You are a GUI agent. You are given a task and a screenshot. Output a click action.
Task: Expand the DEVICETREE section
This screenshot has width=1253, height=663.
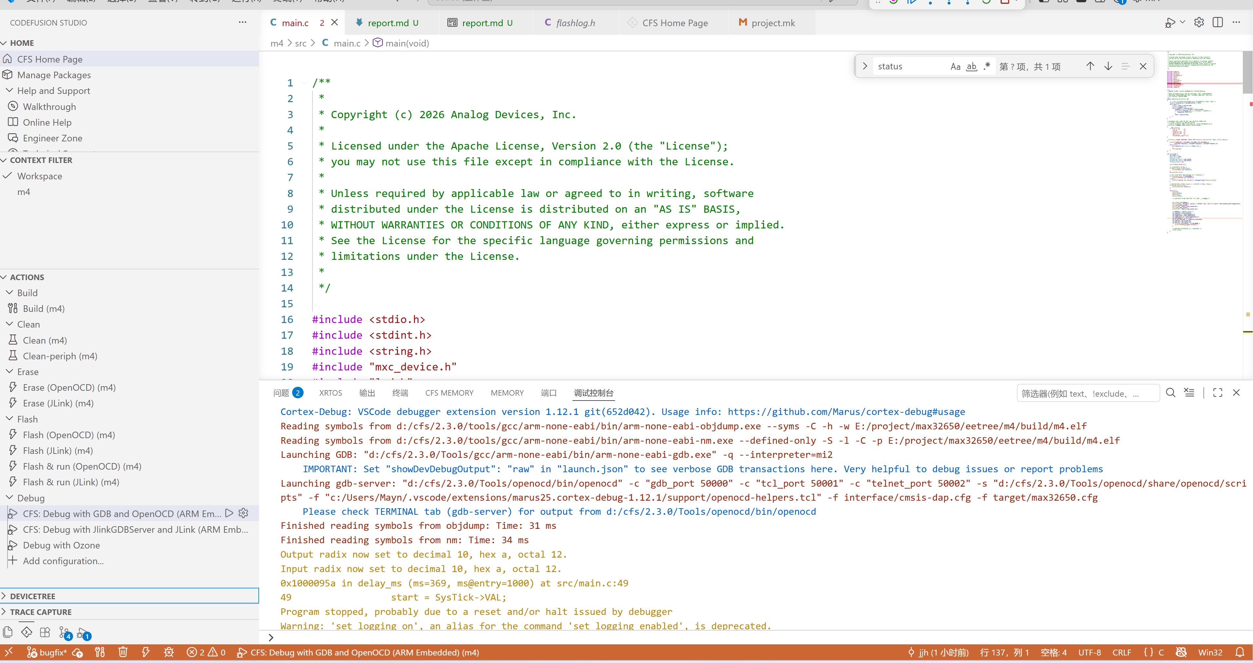click(x=129, y=596)
